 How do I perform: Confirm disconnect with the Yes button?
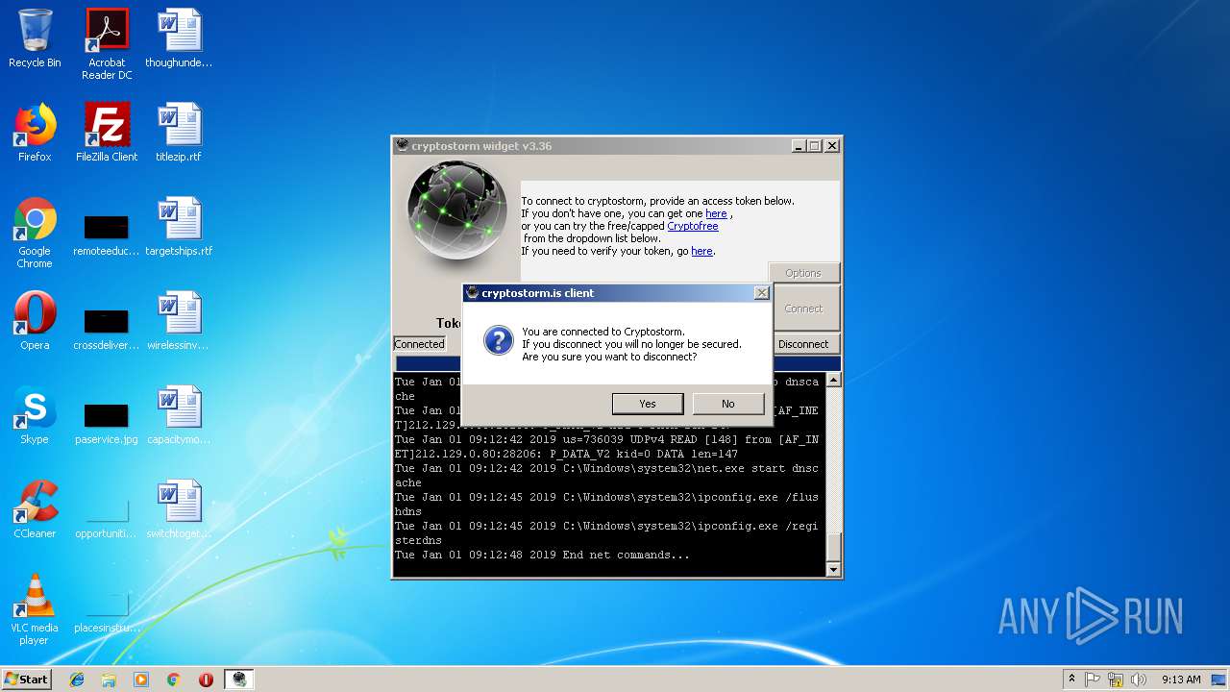tap(648, 404)
